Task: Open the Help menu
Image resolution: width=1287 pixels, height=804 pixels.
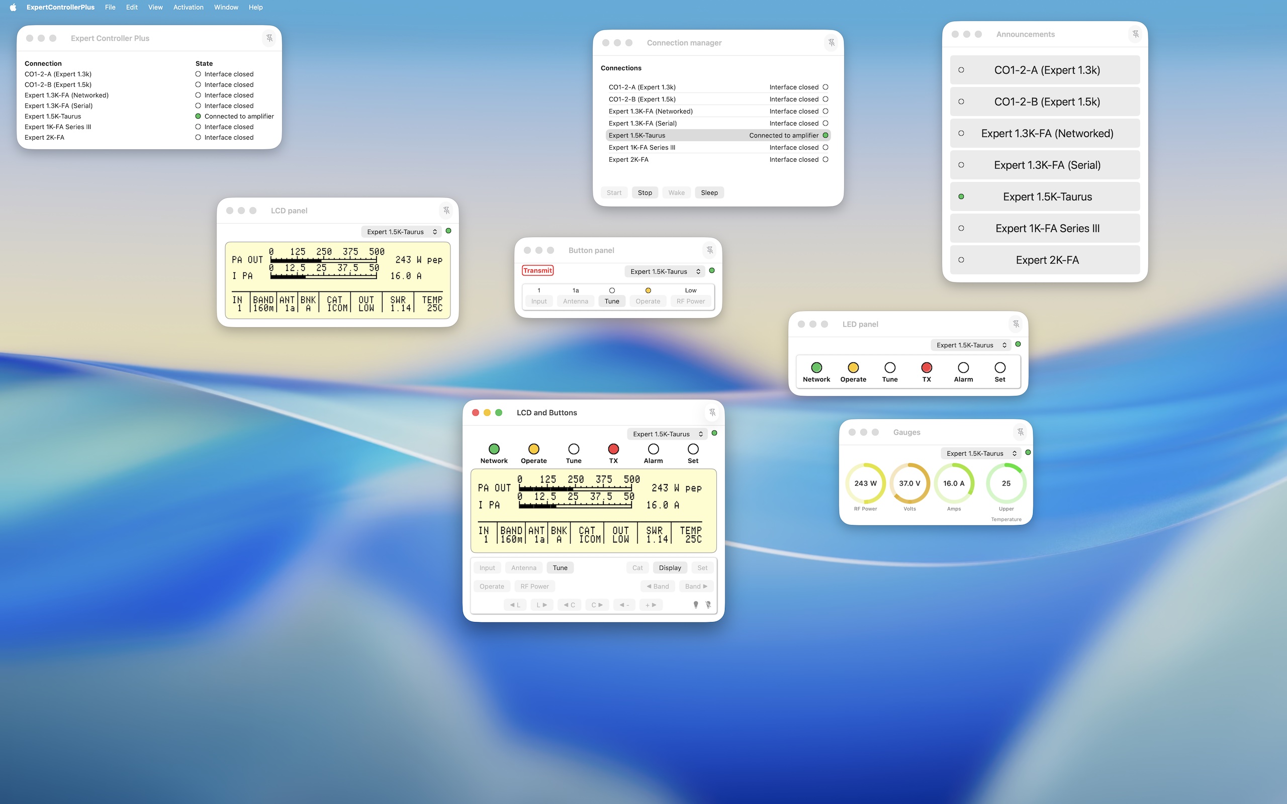Action: click(256, 7)
